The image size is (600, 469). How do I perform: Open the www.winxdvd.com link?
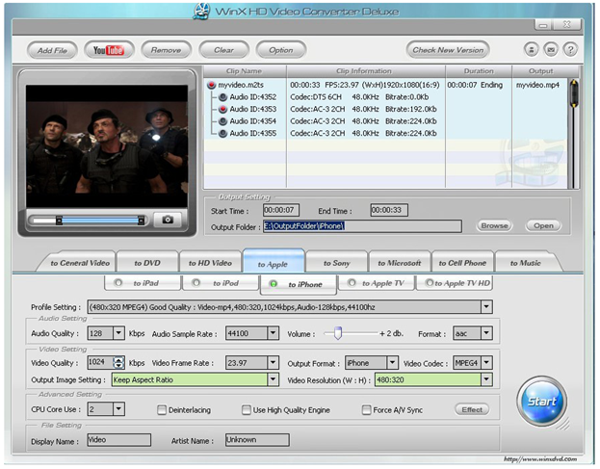[x=540, y=459]
